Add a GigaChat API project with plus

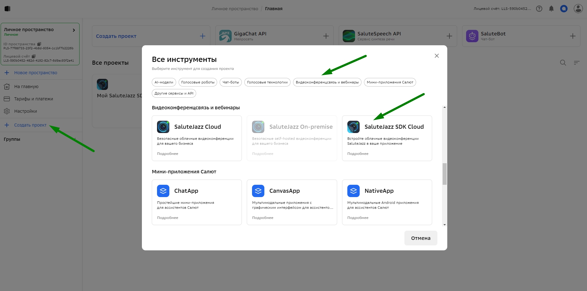coord(326,36)
